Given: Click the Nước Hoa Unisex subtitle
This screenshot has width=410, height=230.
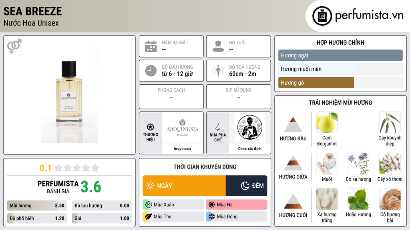Looking at the screenshot, I should click(x=31, y=23).
